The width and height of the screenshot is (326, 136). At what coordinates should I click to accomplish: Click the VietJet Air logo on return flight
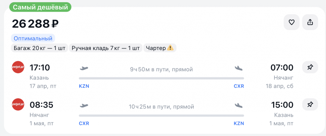click(x=18, y=105)
